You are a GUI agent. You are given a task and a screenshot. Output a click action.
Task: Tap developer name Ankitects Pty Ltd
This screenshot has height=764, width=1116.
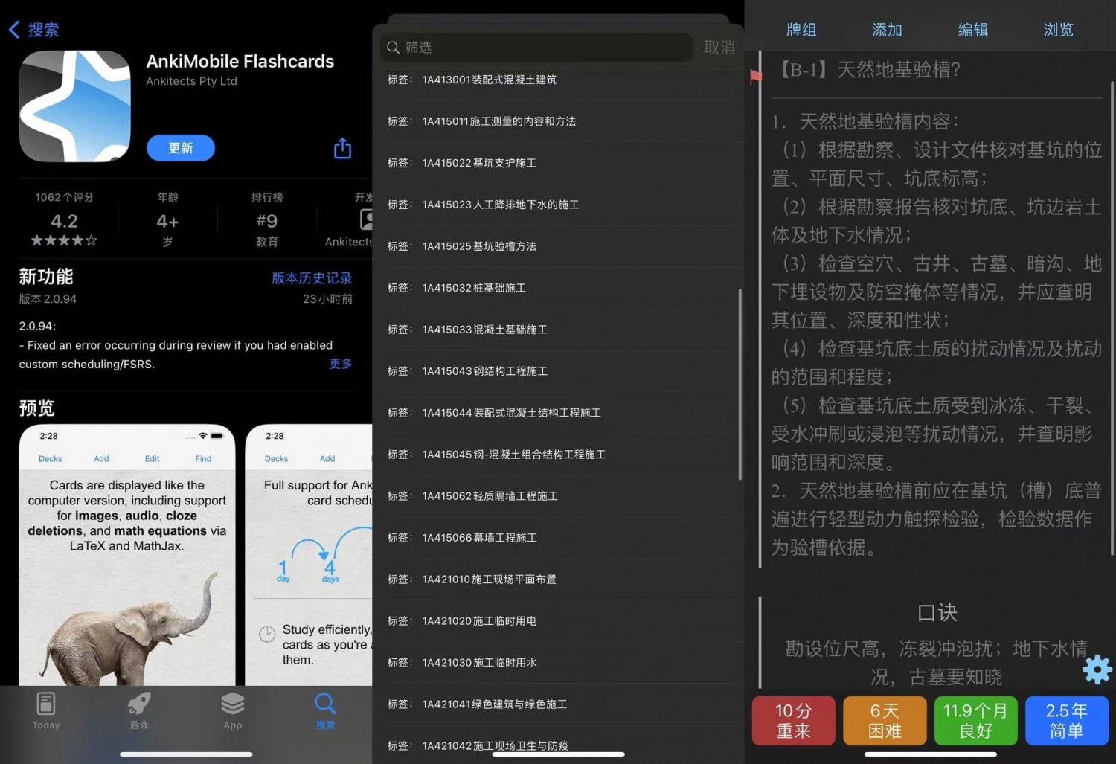pos(191,81)
